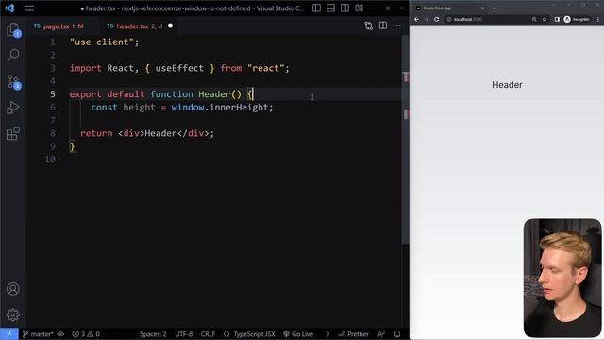Click the unsaved dot on header.tsx tab
This screenshot has width=604, height=340.
click(170, 25)
